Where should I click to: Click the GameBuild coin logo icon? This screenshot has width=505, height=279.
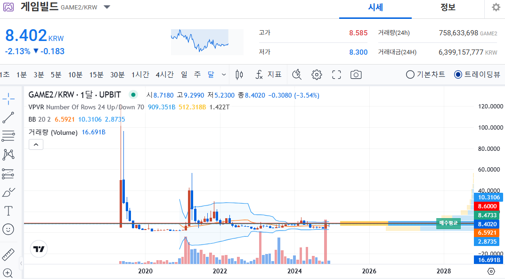pos(8,7)
